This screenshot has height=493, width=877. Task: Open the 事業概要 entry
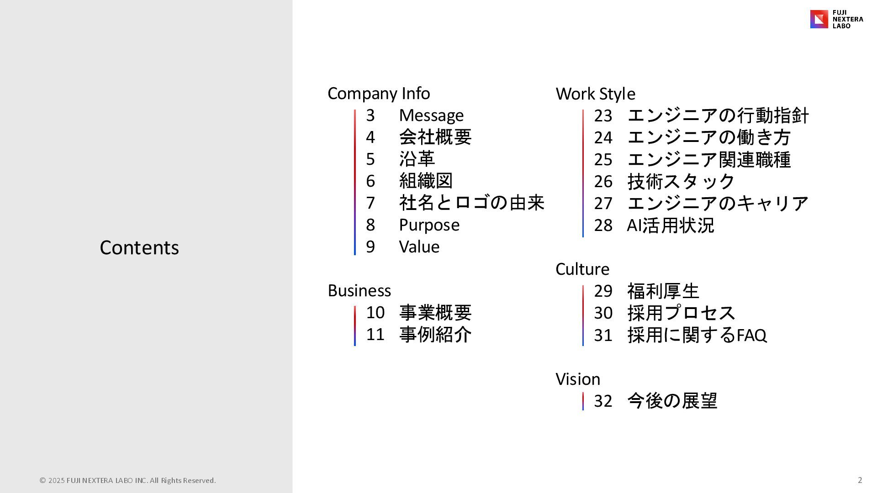[x=435, y=313]
